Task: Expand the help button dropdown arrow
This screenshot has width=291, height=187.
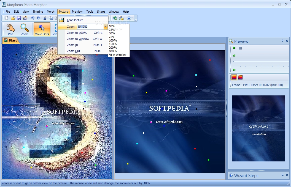Action: click(x=132, y=18)
